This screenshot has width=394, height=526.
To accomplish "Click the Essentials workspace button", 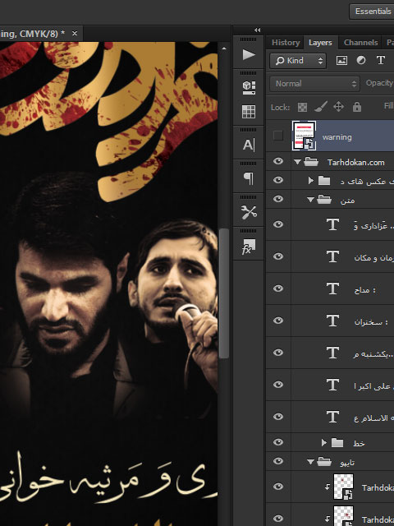I will [372, 12].
